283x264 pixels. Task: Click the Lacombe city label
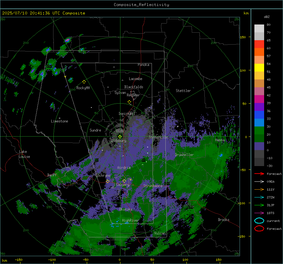click(x=136, y=79)
